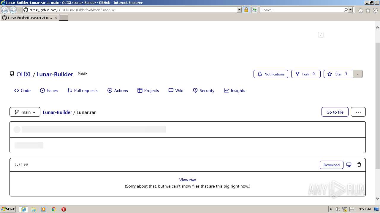Click the Refresh page icon
Image resolution: width=380 pixels, height=213 pixels.
[254, 10]
